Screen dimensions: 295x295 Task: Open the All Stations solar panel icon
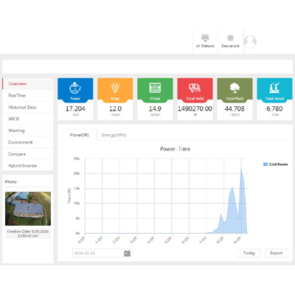[x=205, y=38]
